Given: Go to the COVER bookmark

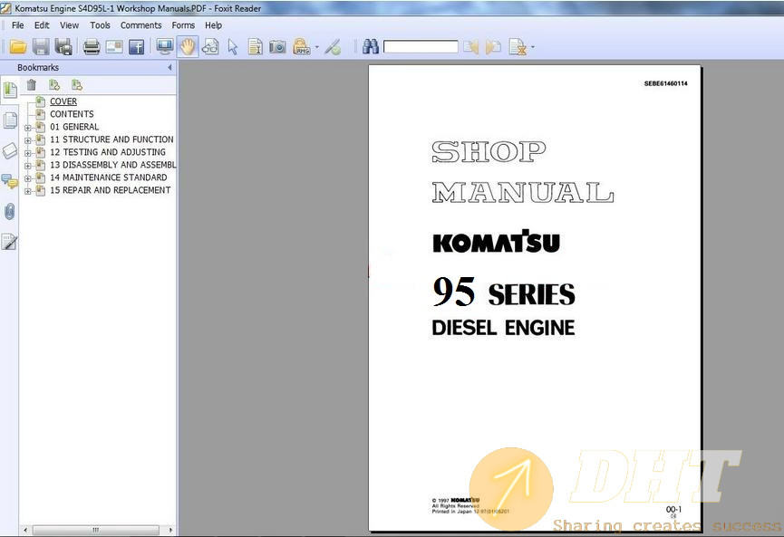Looking at the screenshot, I should [63, 101].
